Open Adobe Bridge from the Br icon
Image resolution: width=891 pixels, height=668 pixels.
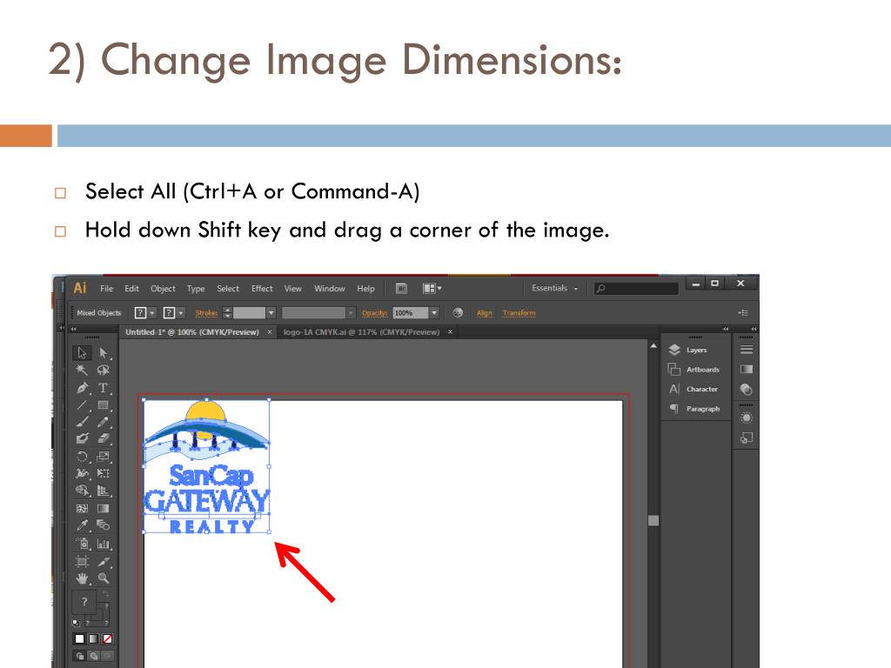(401, 289)
